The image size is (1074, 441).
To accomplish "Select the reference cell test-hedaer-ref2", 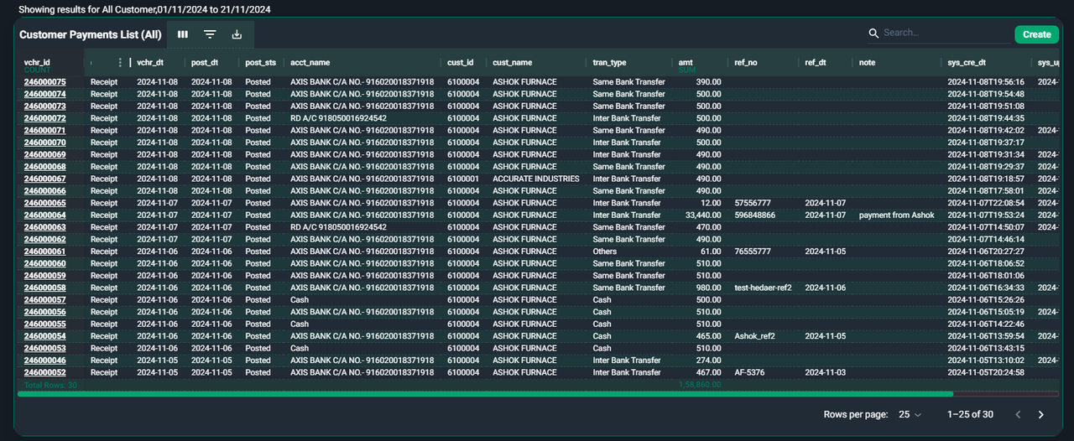I will tap(763, 288).
